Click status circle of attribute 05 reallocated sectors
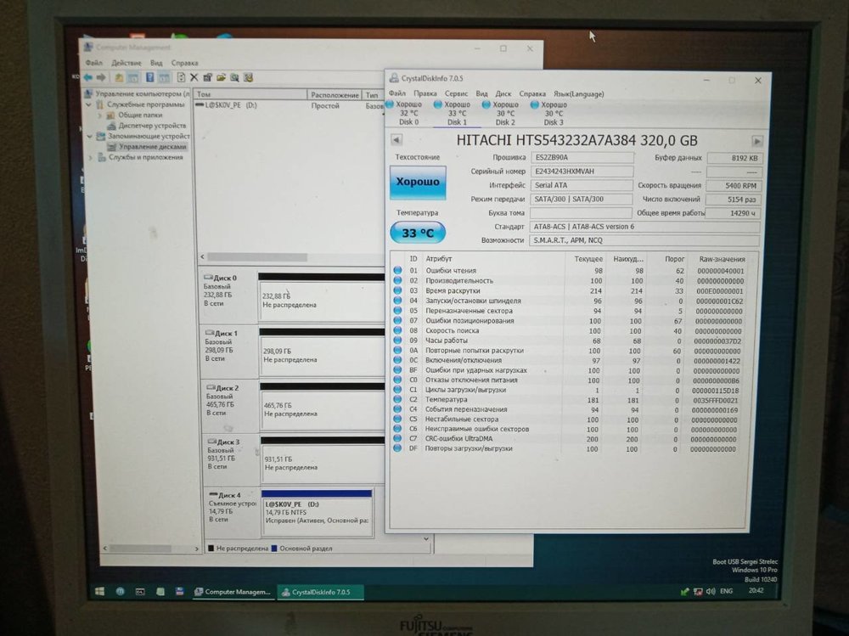This screenshot has width=849, height=636. pos(397,311)
